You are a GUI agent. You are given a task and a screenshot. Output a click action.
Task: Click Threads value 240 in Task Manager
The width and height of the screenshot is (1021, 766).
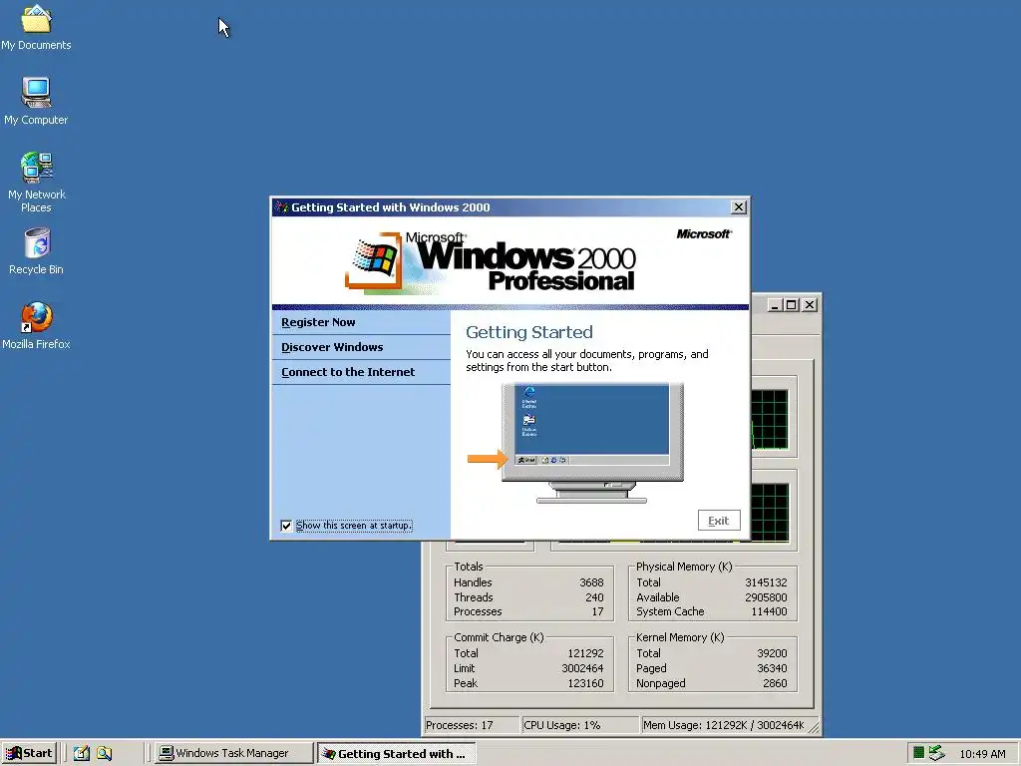click(594, 597)
